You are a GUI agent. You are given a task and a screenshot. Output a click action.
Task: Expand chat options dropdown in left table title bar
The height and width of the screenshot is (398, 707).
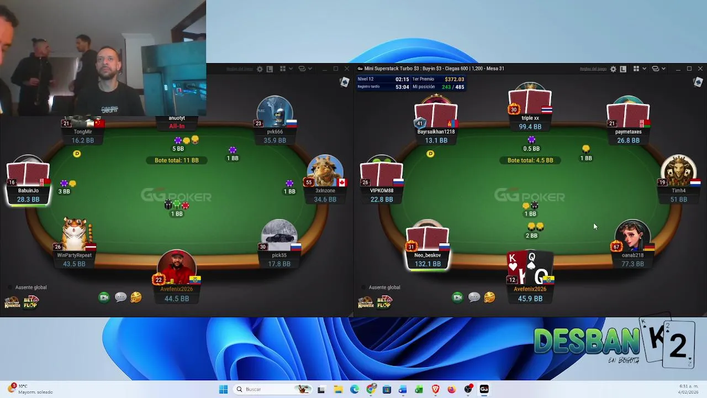pyautogui.click(x=310, y=69)
